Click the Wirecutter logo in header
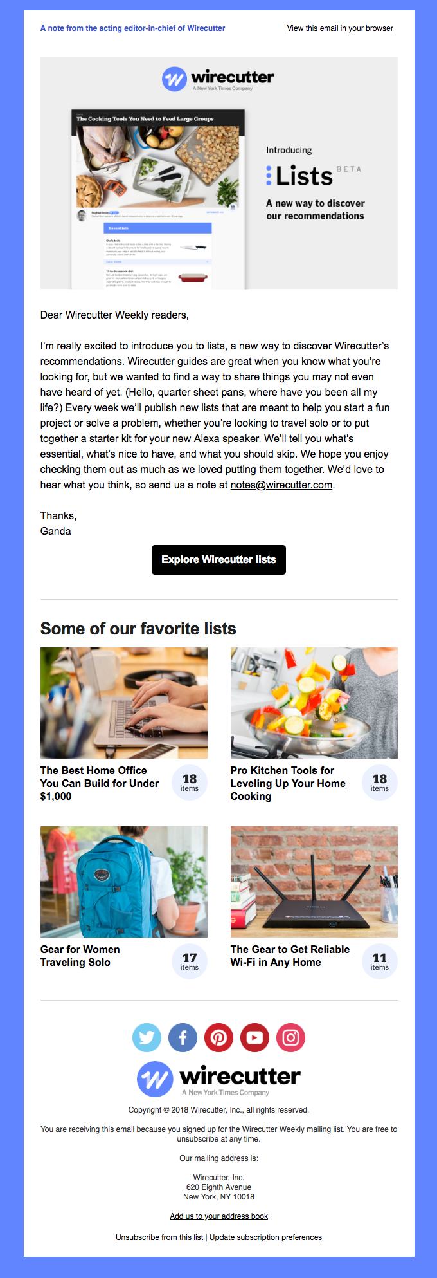The width and height of the screenshot is (437, 1278). (x=218, y=79)
